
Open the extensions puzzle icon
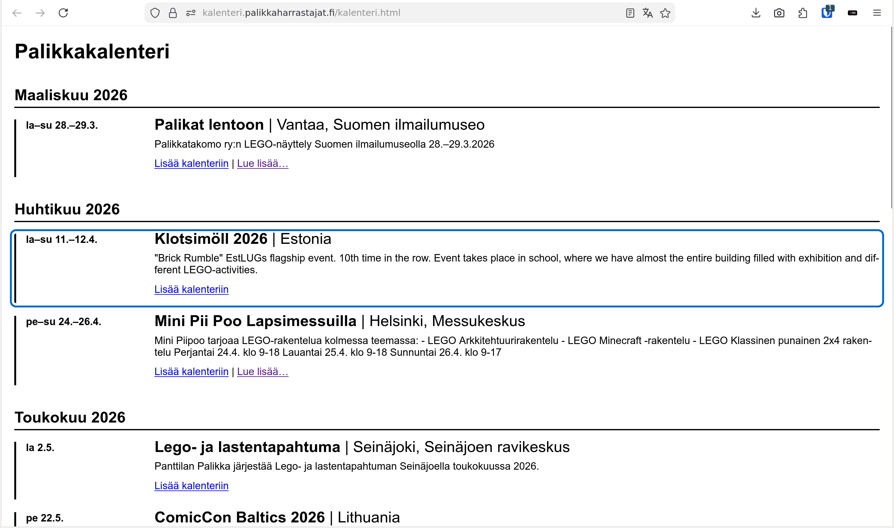(803, 13)
